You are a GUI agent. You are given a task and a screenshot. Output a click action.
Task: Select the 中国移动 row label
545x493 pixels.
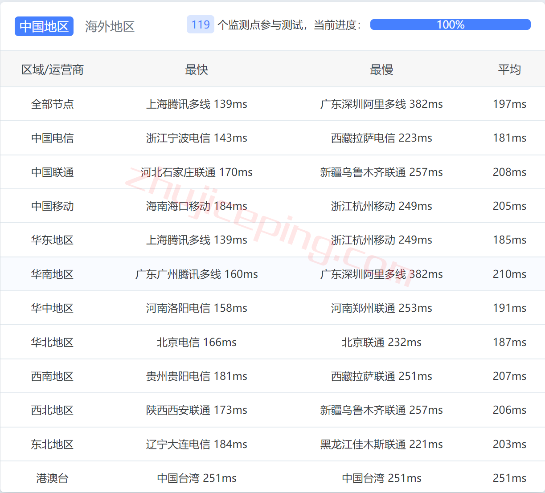(52, 206)
